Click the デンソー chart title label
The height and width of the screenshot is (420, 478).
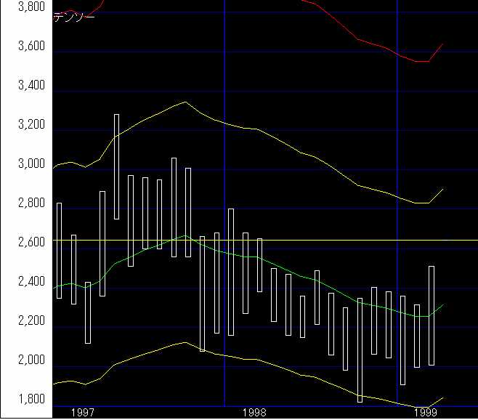tap(74, 17)
